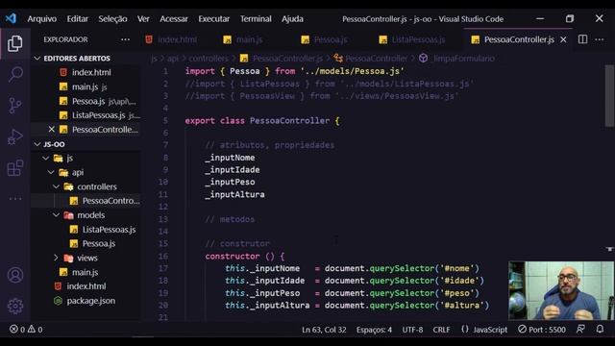
Task: Open Source Control view
Action: click(15, 105)
